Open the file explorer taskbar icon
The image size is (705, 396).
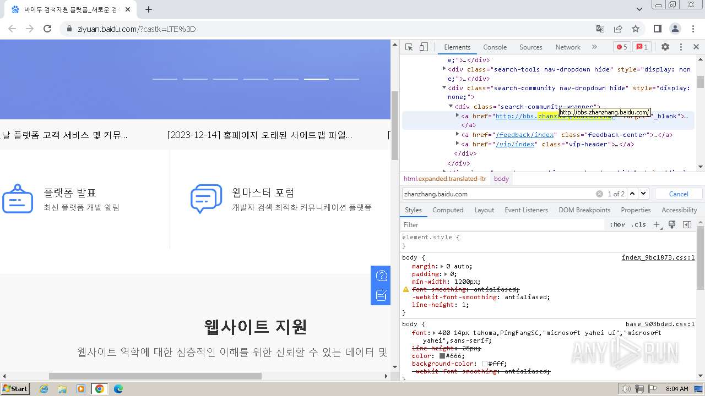click(x=62, y=389)
